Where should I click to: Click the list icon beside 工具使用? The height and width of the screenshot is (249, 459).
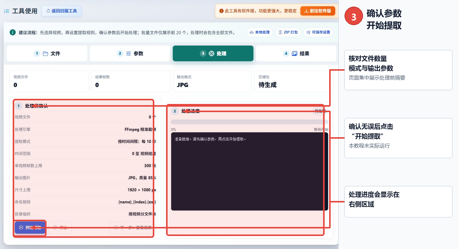pos(6,11)
